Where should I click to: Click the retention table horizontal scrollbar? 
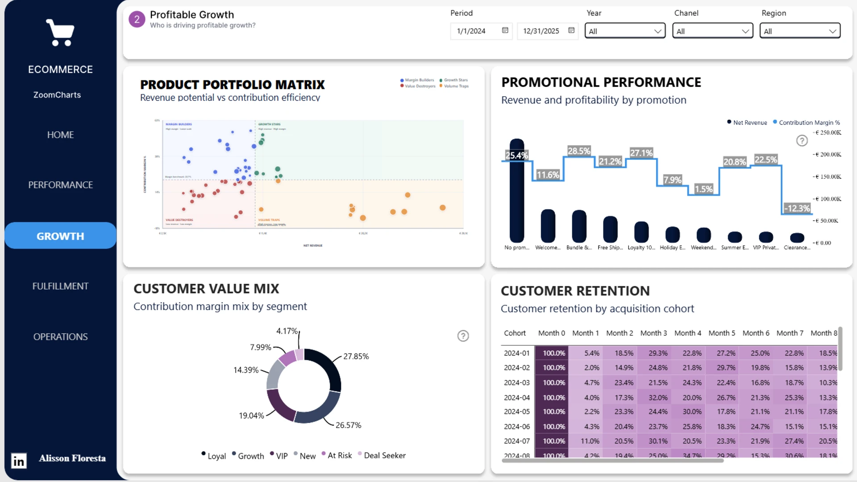[x=612, y=461]
